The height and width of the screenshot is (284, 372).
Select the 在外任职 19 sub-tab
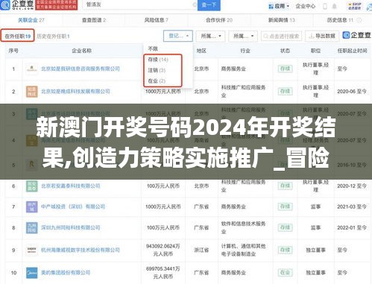click(x=17, y=37)
